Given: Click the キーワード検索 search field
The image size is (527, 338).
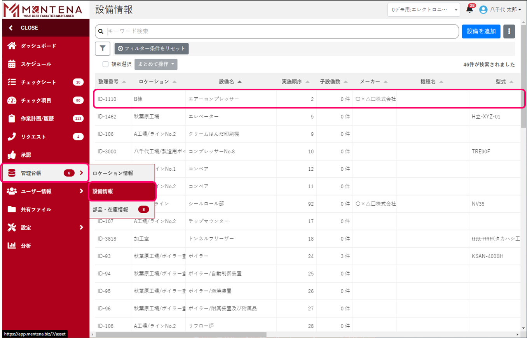Looking at the screenshot, I should (280, 32).
